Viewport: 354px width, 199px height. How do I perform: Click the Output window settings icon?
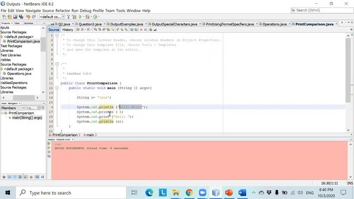click(49, 156)
